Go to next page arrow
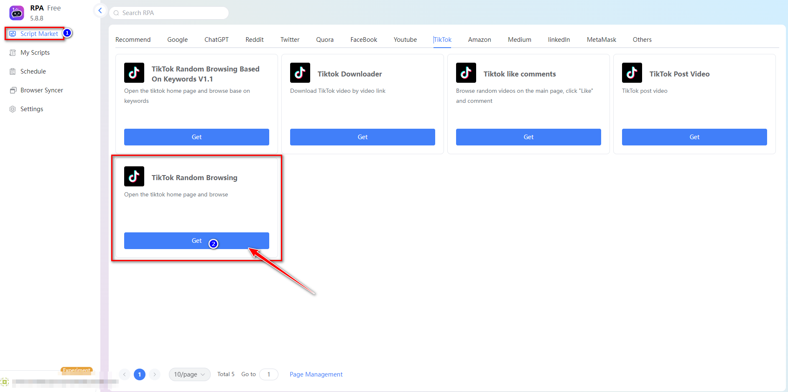 point(155,374)
